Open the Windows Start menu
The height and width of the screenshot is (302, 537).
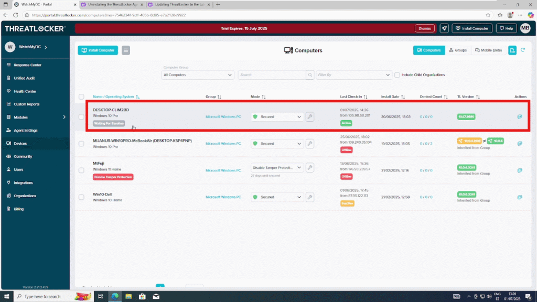pos(6,297)
